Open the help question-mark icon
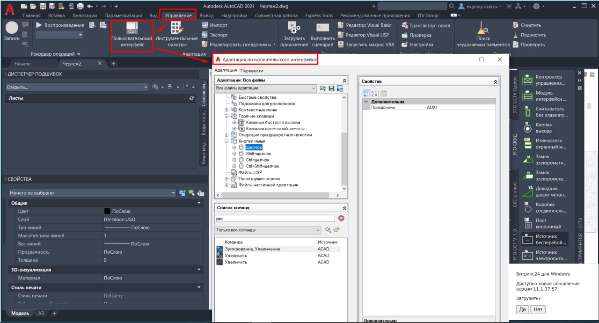The width and height of the screenshot is (599, 323). click(536, 6)
